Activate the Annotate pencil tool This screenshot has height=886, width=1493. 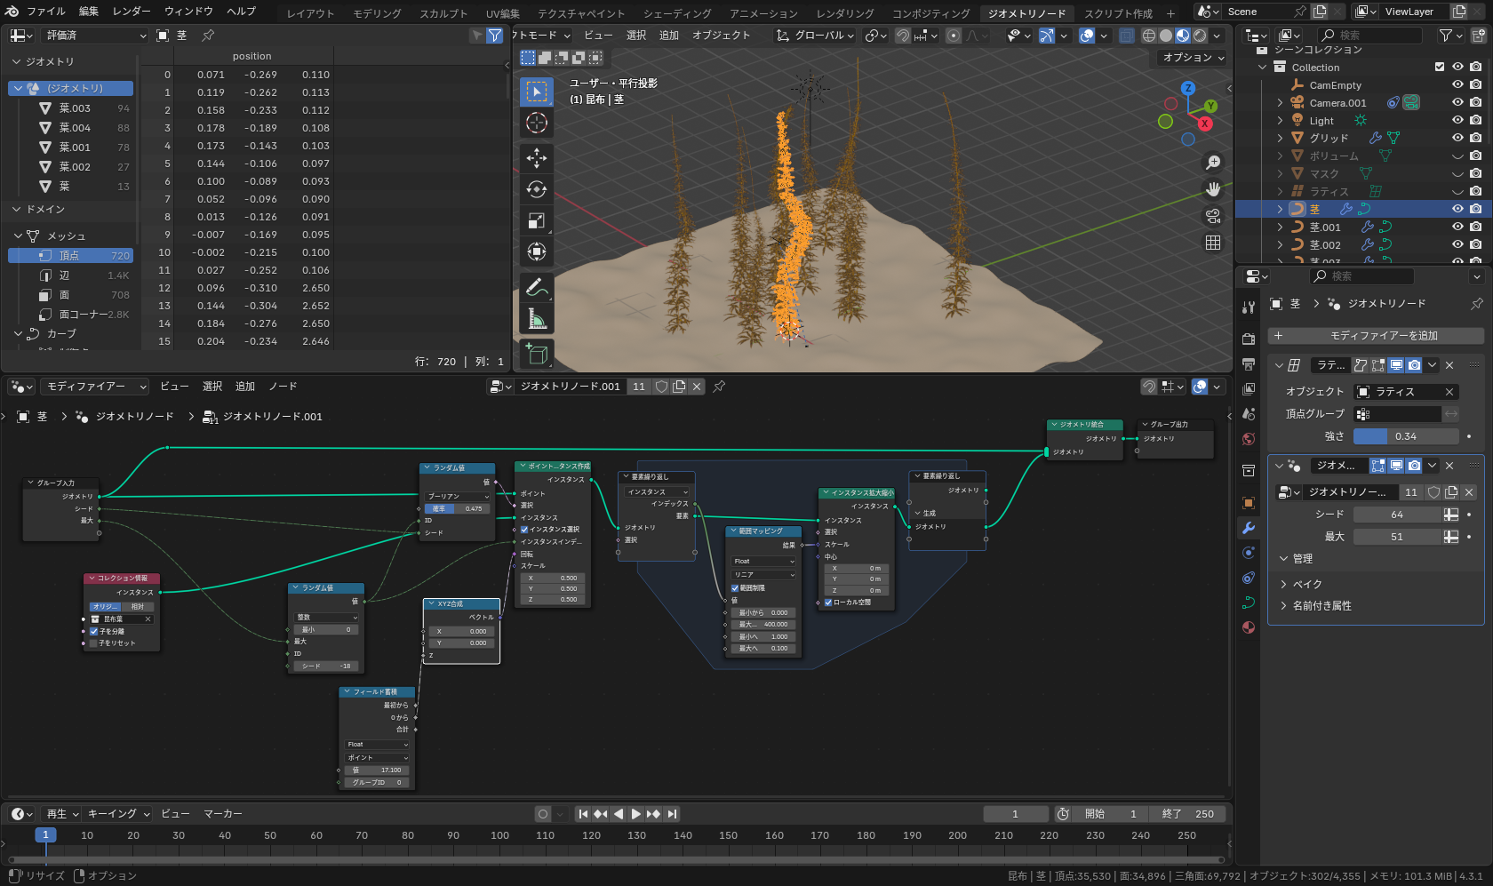536,287
